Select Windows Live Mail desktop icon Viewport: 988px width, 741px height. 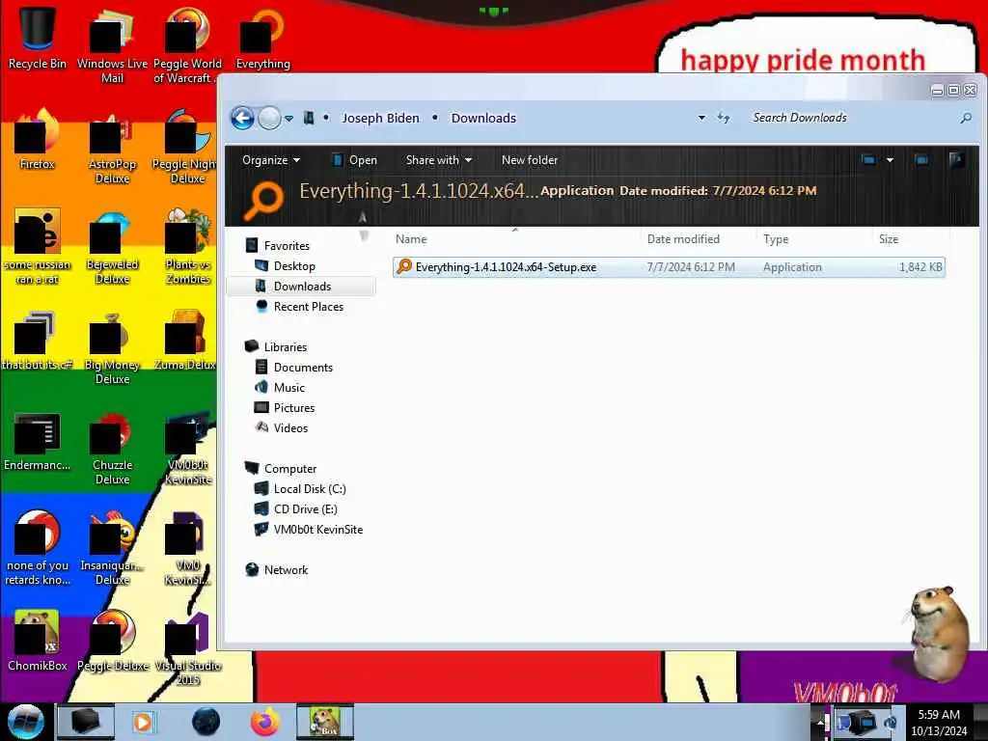pos(112,45)
